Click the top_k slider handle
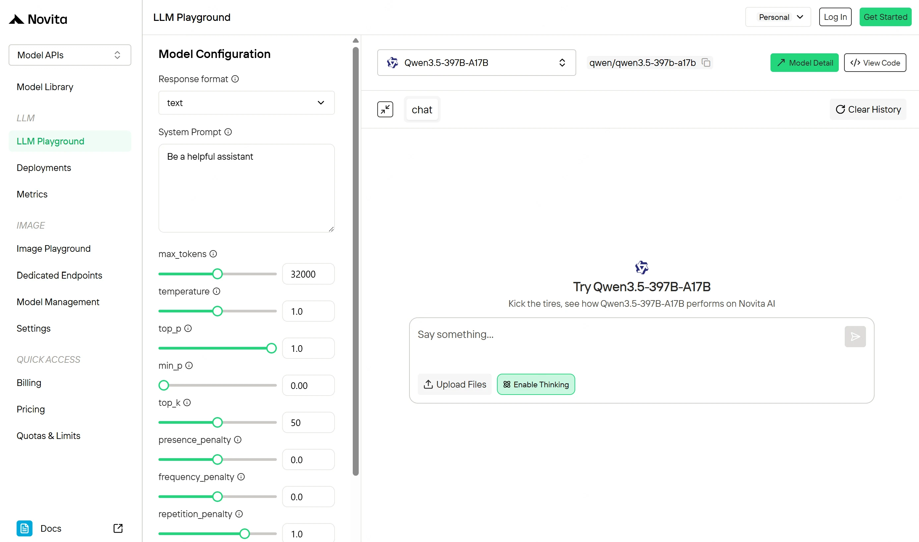The height and width of the screenshot is (542, 919). tap(217, 423)
